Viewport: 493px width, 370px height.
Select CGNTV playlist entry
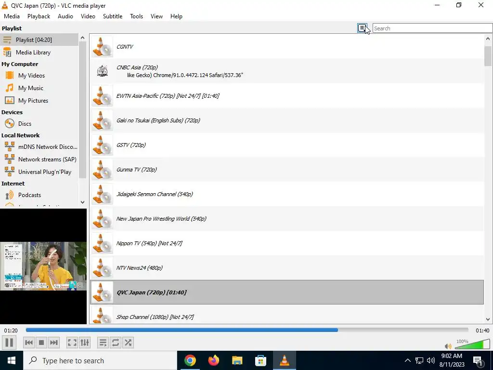[x=287, y=47]
